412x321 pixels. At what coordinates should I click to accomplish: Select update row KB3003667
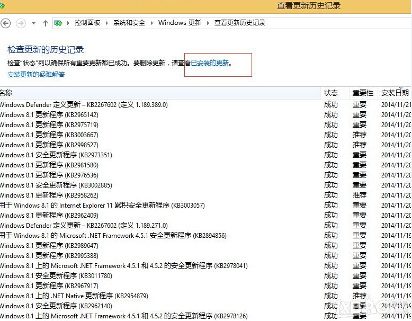coord(206,135)
